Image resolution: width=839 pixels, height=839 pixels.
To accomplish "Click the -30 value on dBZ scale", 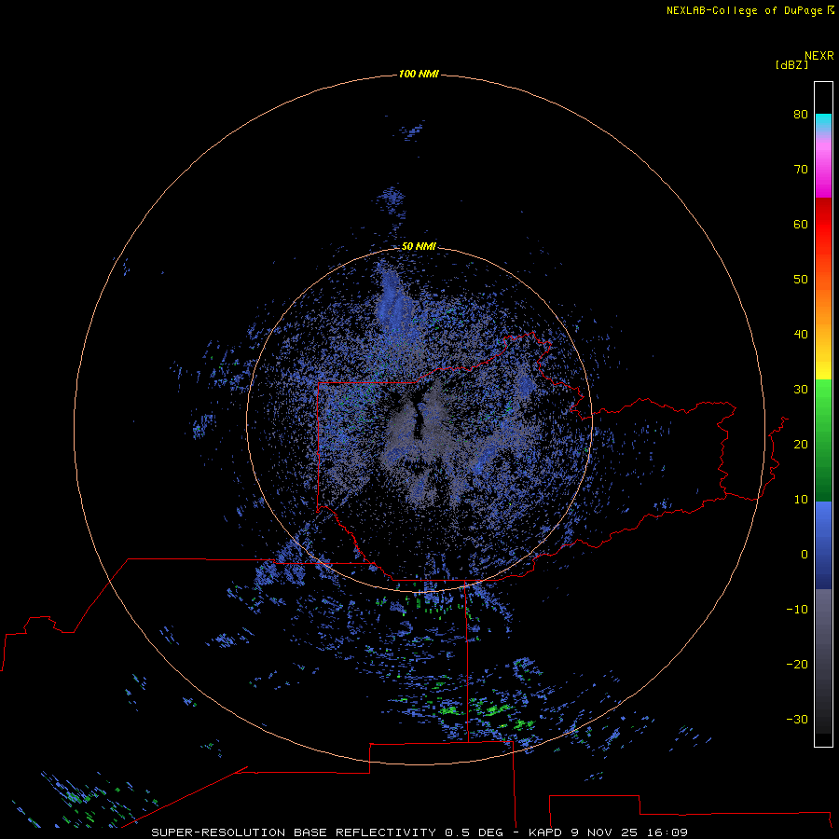I will click(x=797, y=719).
